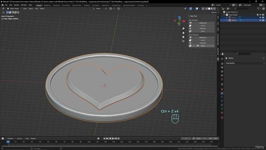Open the viewport Select menu
The image size is (266, 150).
click(31, 9)
